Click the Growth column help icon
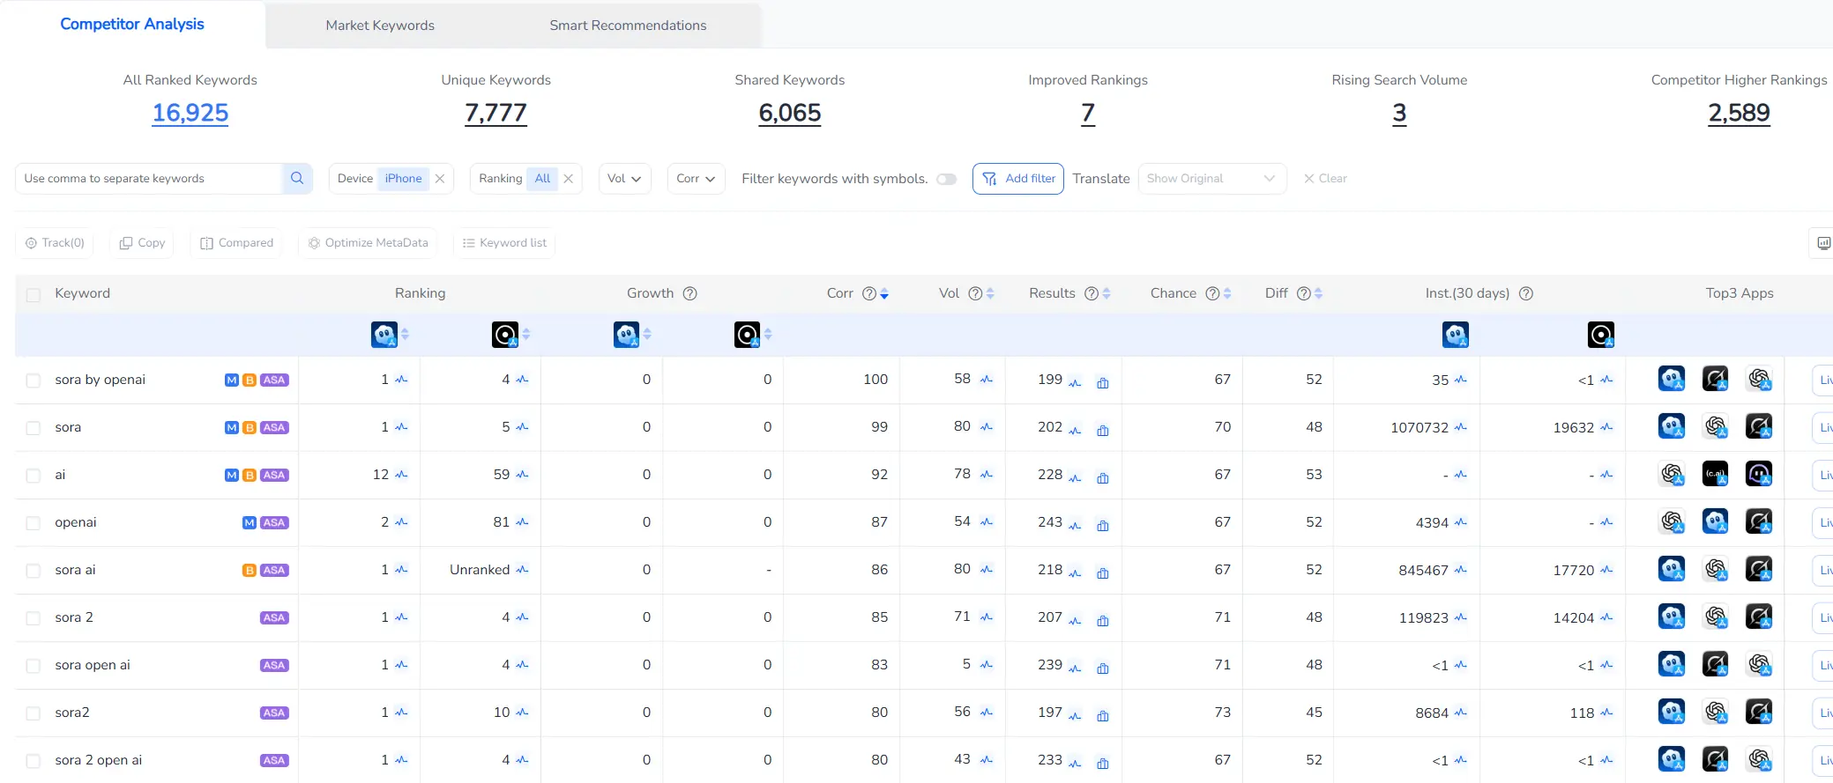 [x=690, y=293]
